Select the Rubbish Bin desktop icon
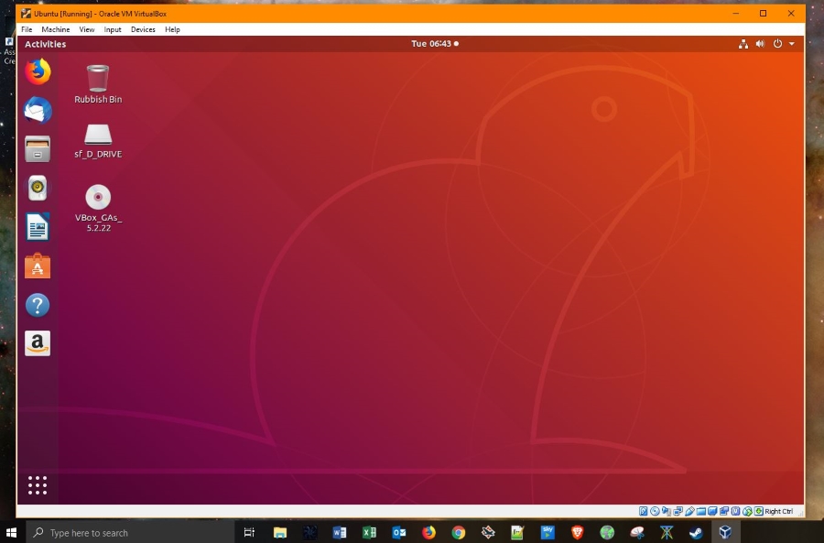This screenshot has height=543, width=824. (x=98, y=84)
